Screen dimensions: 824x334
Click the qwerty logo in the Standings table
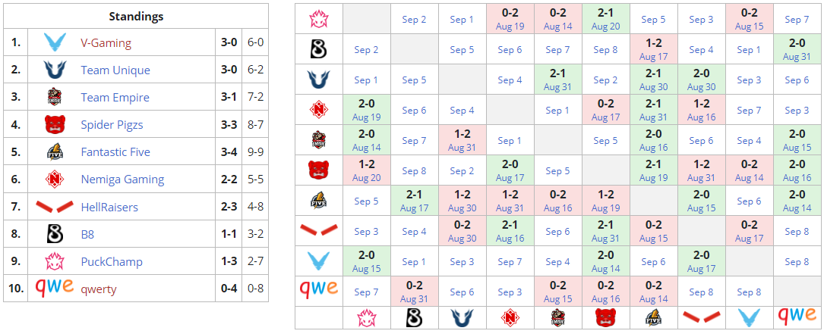pos(54,288)
